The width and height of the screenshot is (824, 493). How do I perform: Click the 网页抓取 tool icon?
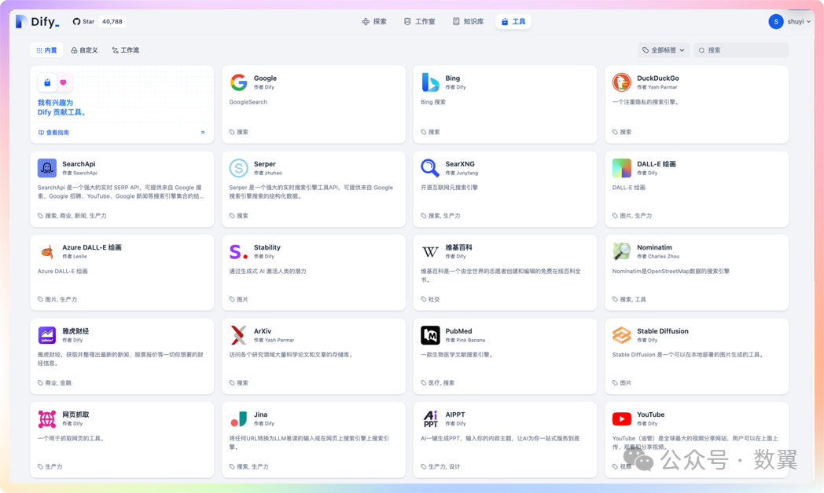pos(46,419)
